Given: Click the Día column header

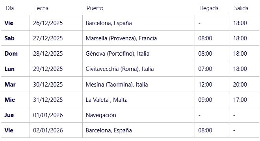Looking at the screenshot, I should (x=10, y=8).
